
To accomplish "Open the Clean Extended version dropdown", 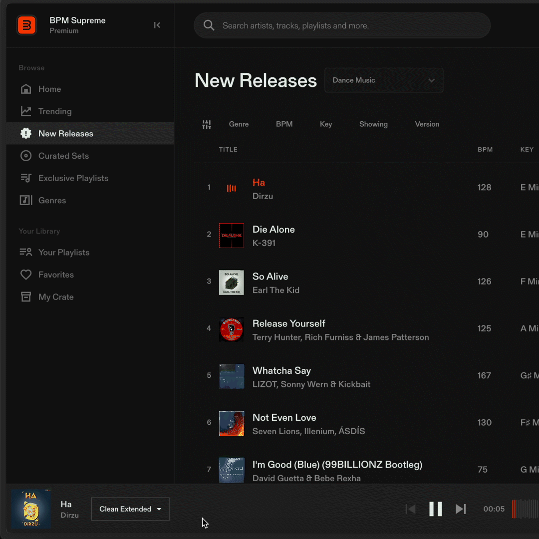I will [x=130, y=509].
